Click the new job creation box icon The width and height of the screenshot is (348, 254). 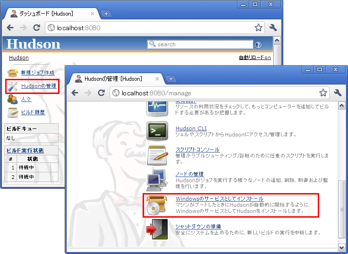tap(12, 73)
